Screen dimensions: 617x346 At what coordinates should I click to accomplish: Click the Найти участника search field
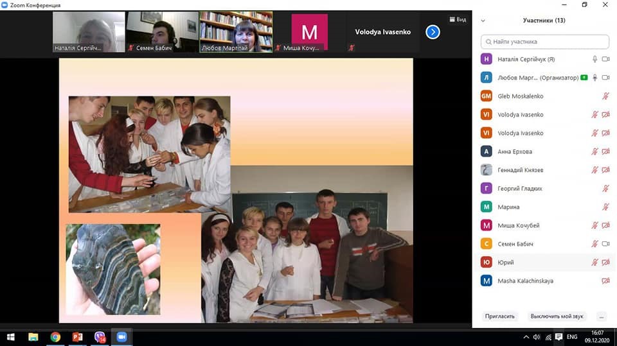(544, 42)
